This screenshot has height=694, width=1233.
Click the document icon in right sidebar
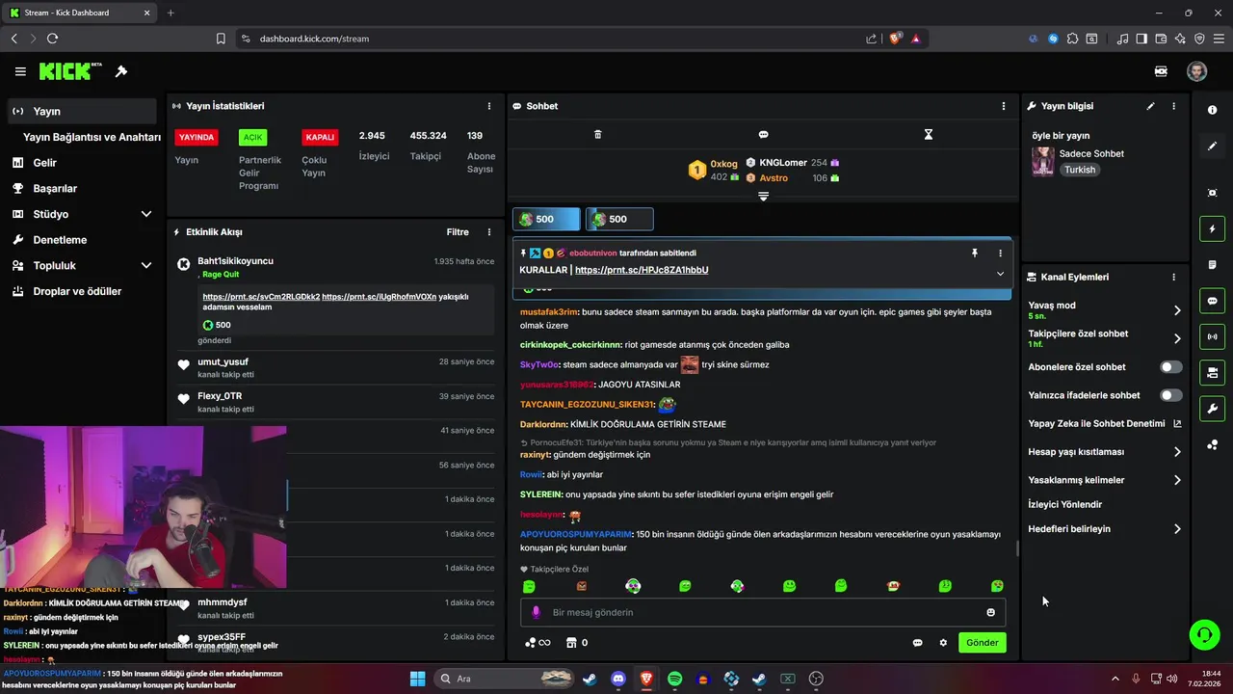(x=1212, y=265)
